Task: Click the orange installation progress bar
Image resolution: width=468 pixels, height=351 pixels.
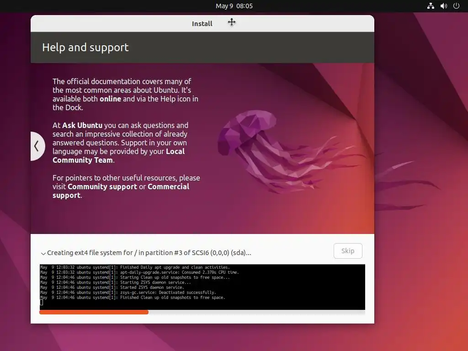Action: [x=94, y=312]
